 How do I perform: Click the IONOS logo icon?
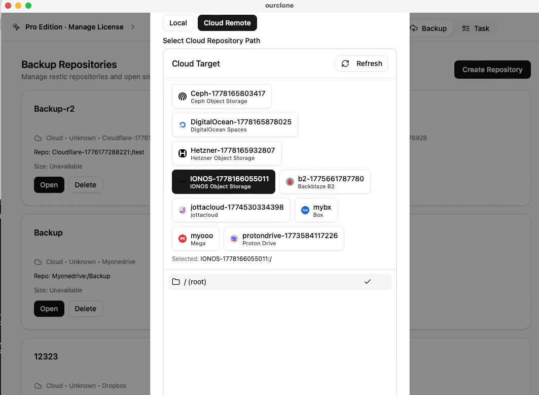tap(182, 182)
